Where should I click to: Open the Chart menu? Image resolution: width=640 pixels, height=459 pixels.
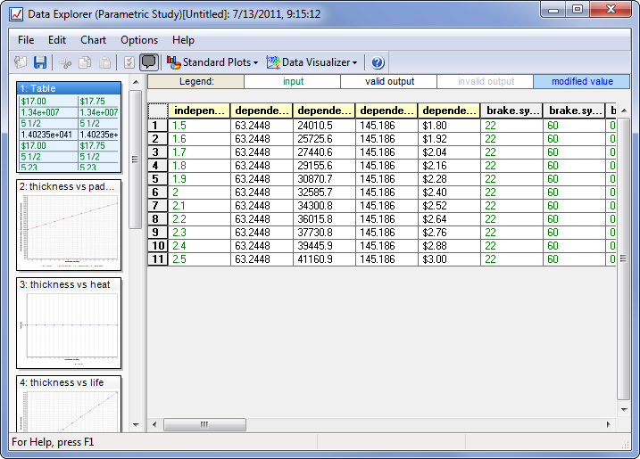point(93,40)
